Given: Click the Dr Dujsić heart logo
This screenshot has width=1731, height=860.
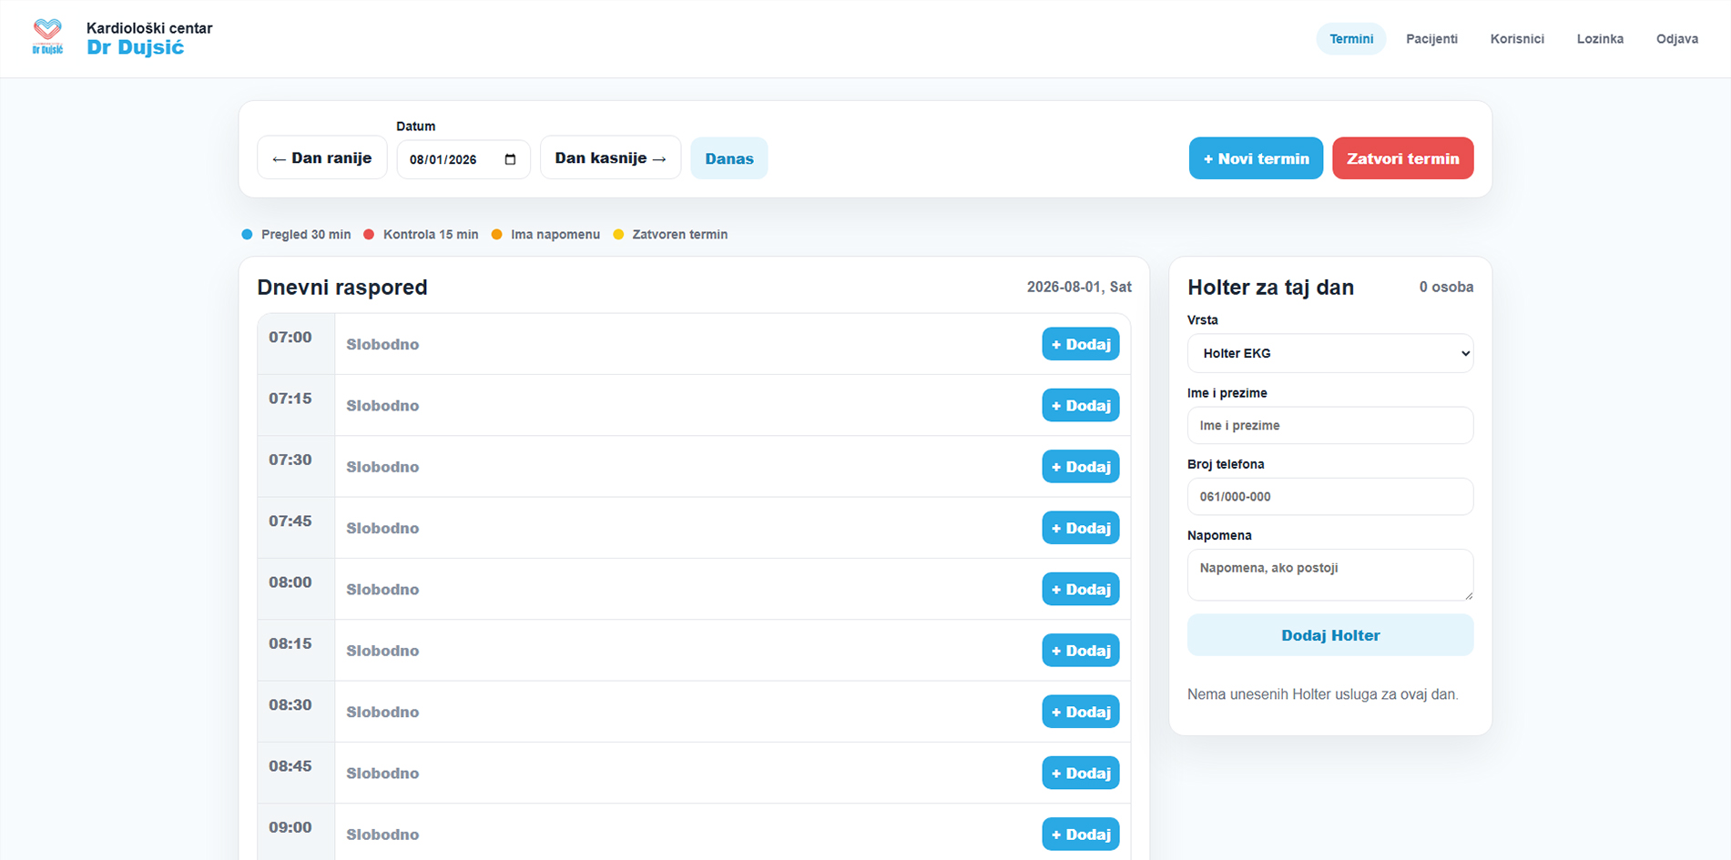Looking at the screenshot, I should pyautogui.click(x=47, y=37).
